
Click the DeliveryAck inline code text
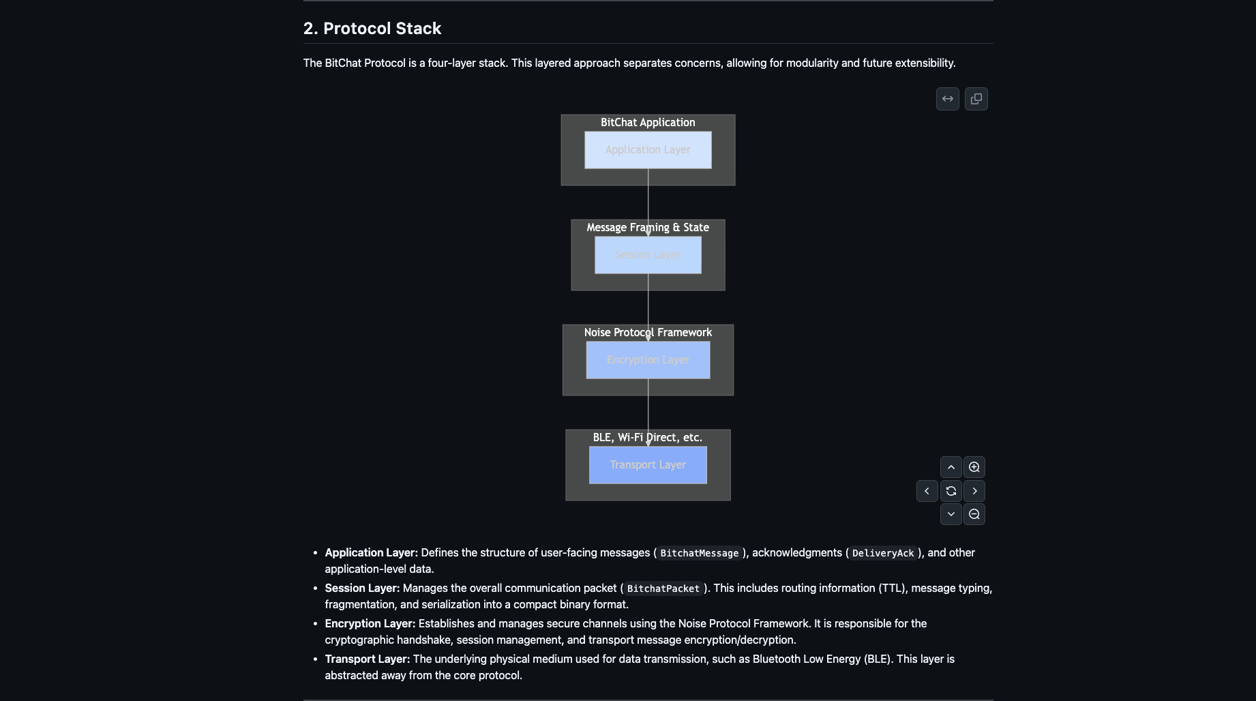click(x=882, y=553)
